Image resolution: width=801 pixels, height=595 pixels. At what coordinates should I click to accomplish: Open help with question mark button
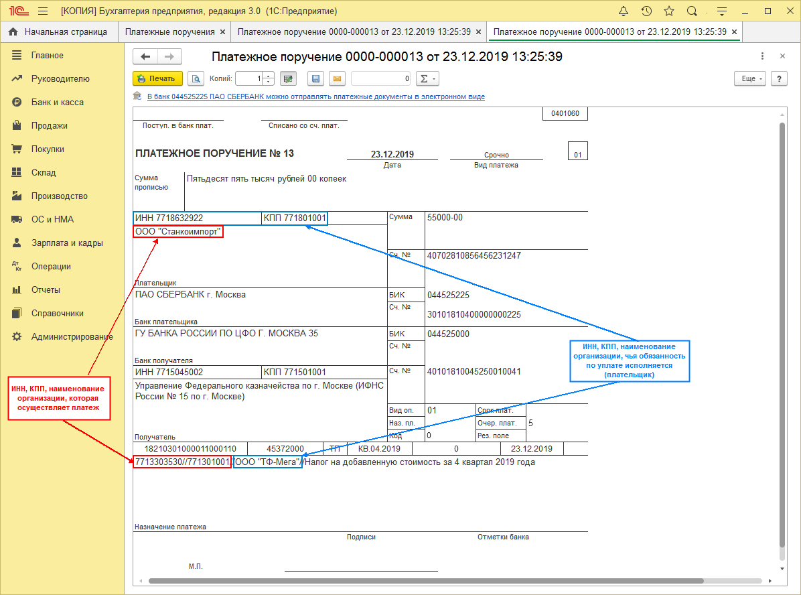[779, 78]
